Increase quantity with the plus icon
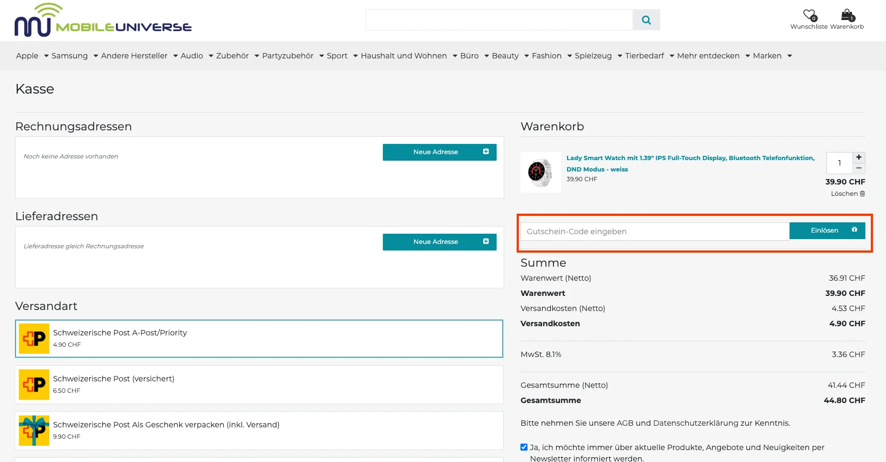The height and width of the screenshot is (462, 886). click(x=859, y=157)
